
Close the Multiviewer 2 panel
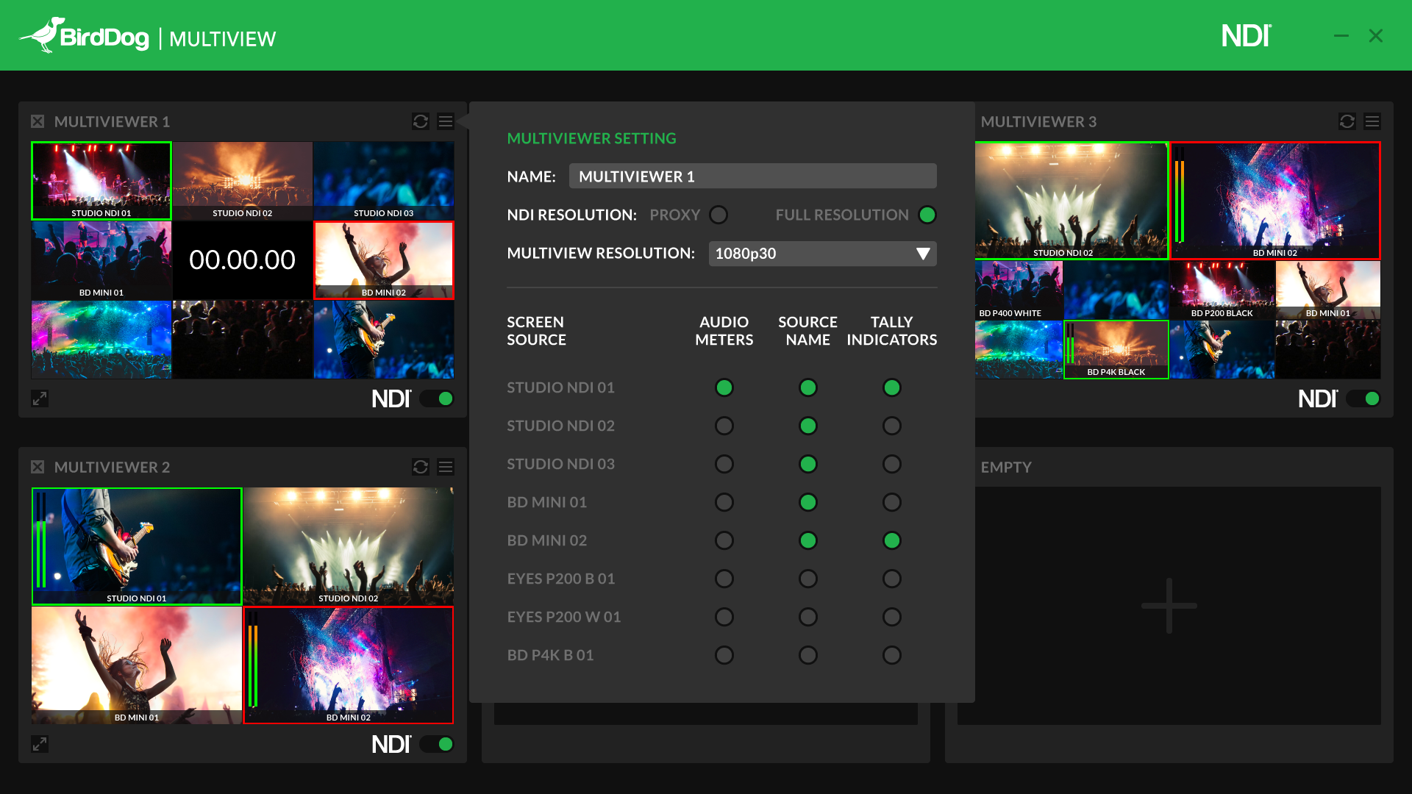click(38, 467)
